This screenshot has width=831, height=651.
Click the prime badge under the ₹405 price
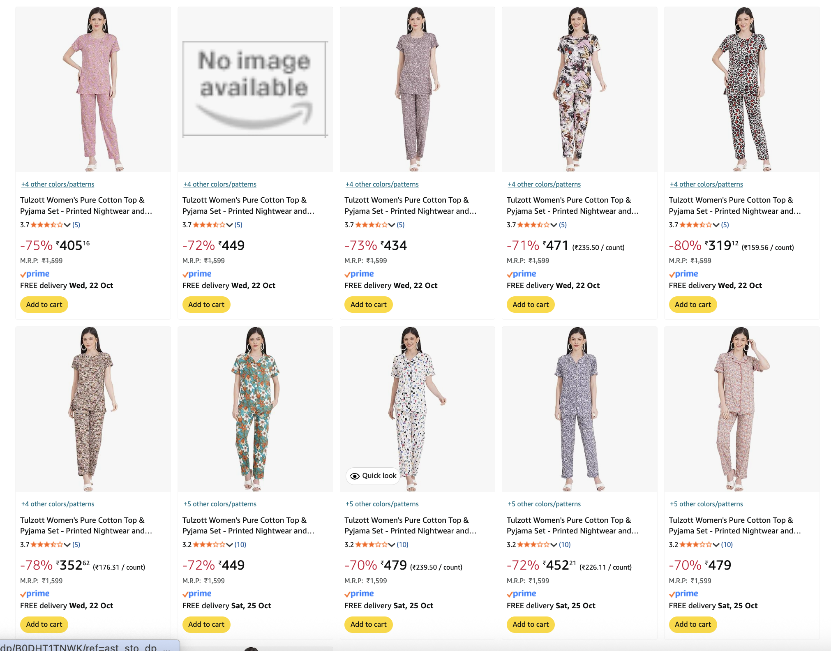35,274
